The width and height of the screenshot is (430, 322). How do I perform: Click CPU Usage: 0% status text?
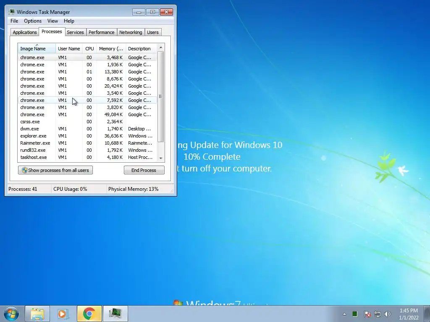(x=70, y=189)
